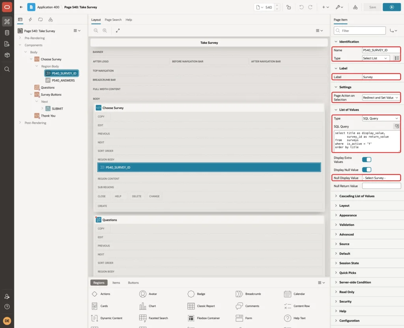Open Page Action on Selection dropdown
The image size is (404, 328).
pos(381,98)
